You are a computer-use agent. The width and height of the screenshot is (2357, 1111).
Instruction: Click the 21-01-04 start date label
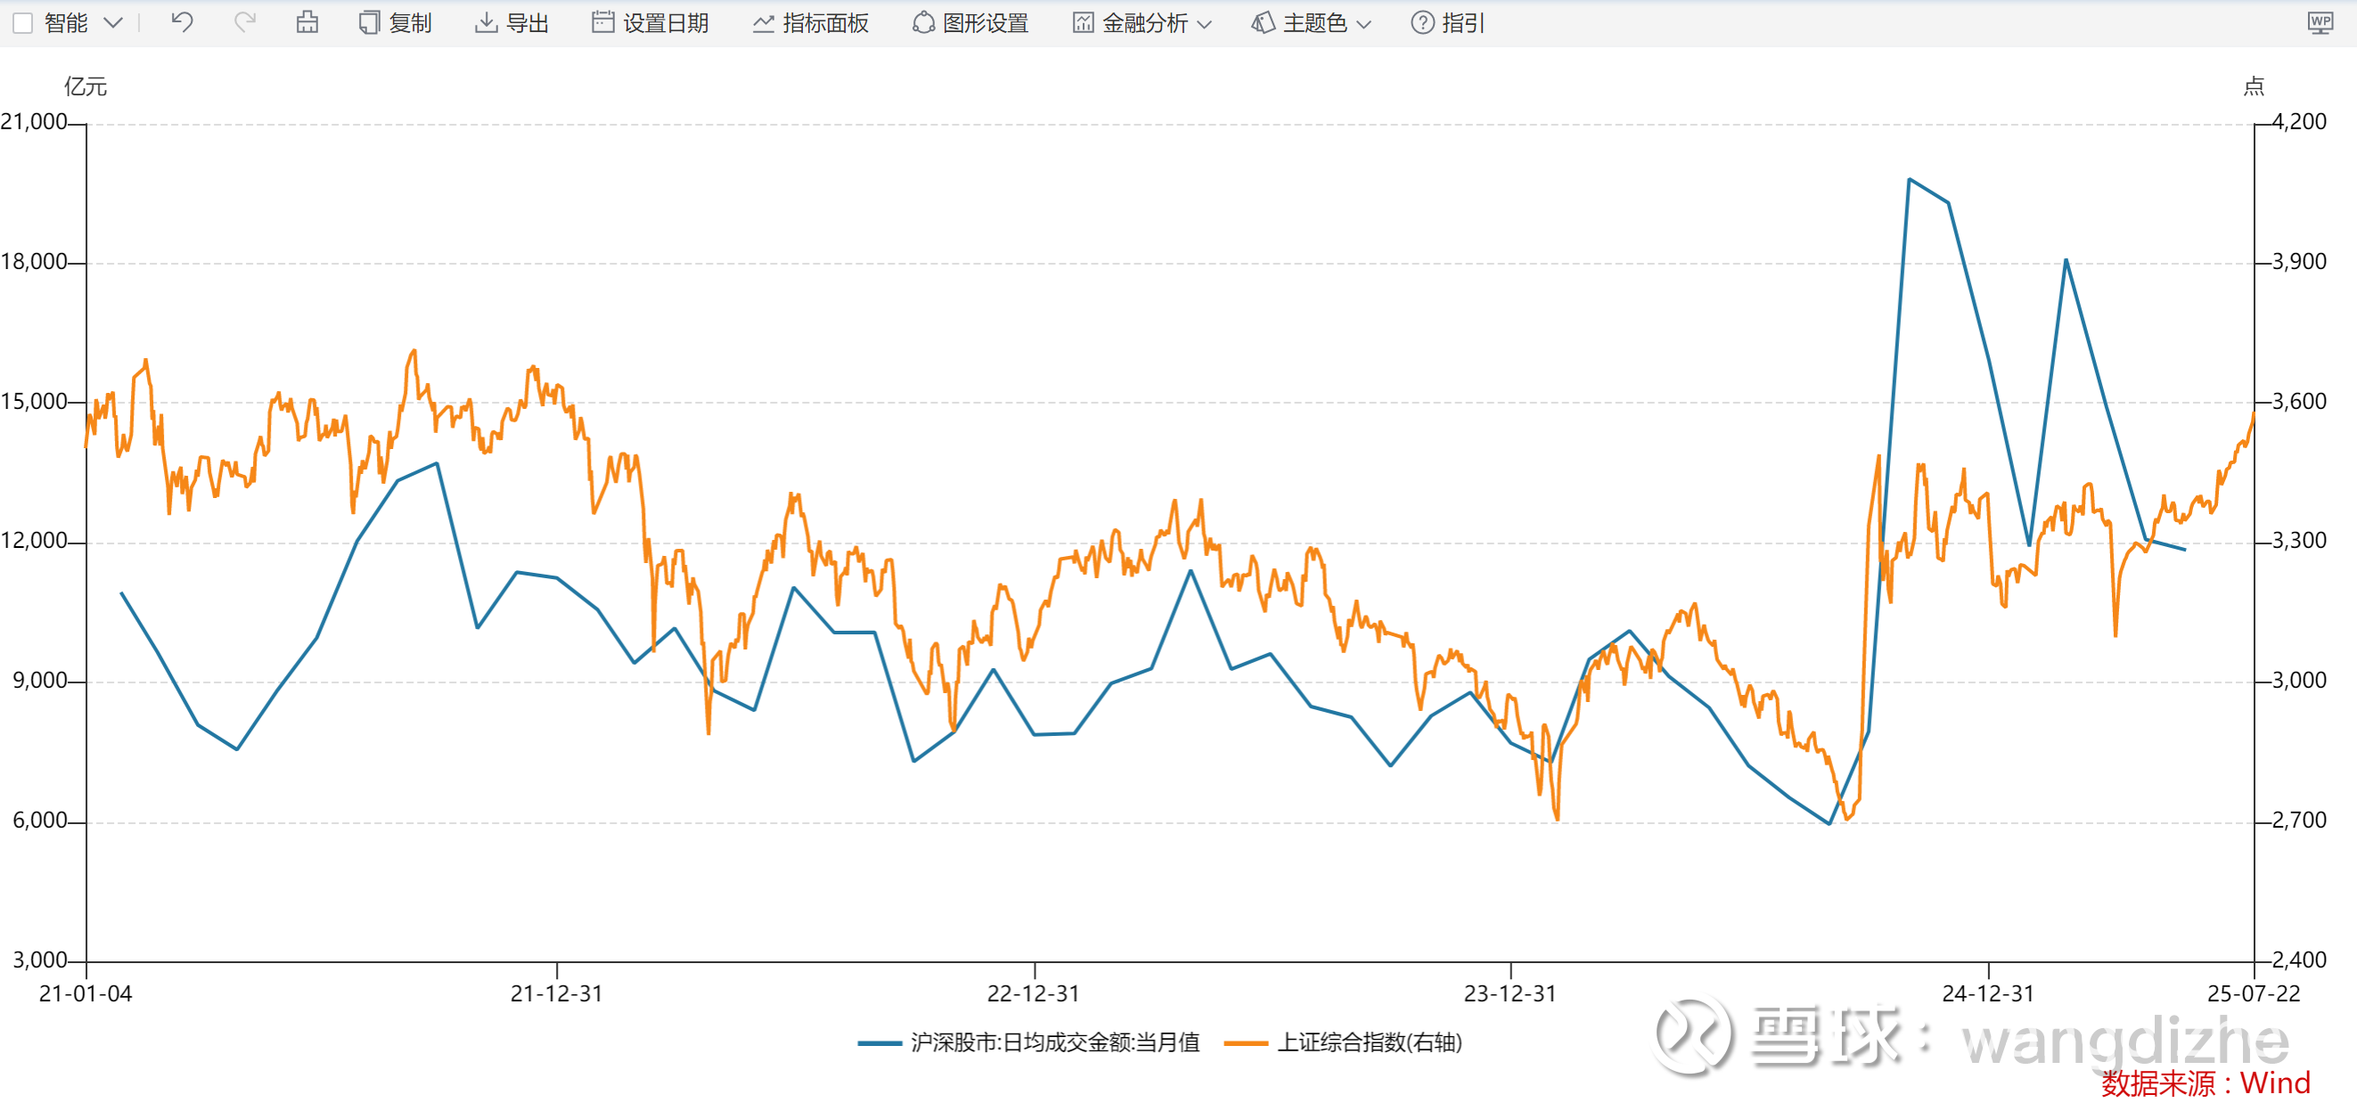(85, 994)
